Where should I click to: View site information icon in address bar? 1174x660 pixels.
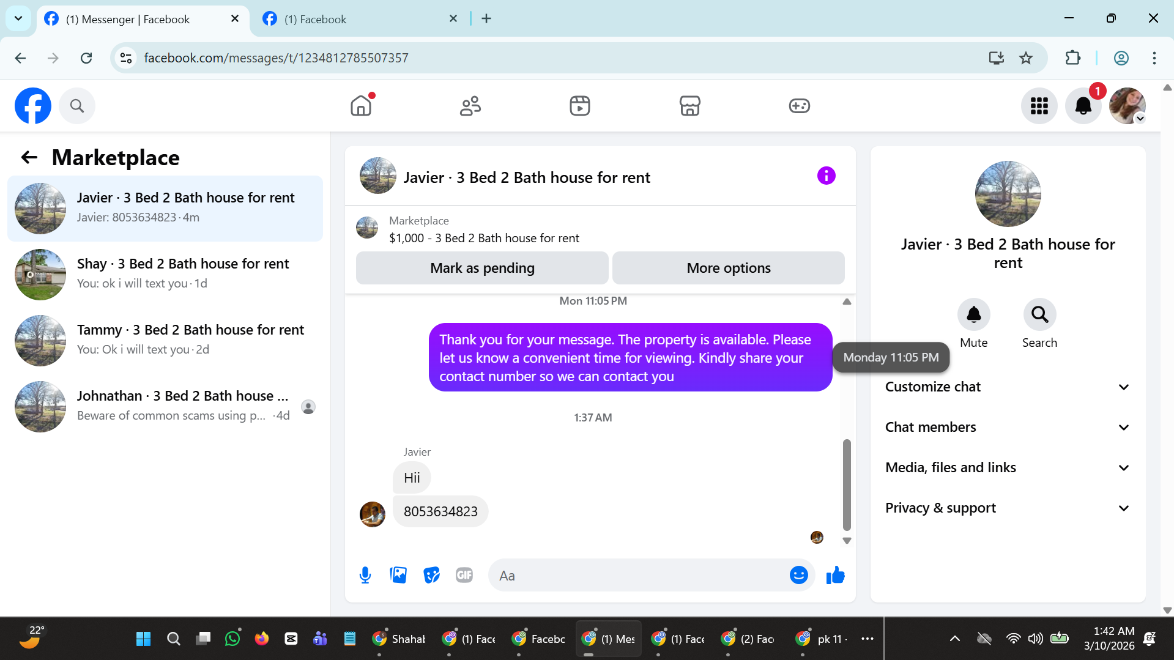click(126, 58)
